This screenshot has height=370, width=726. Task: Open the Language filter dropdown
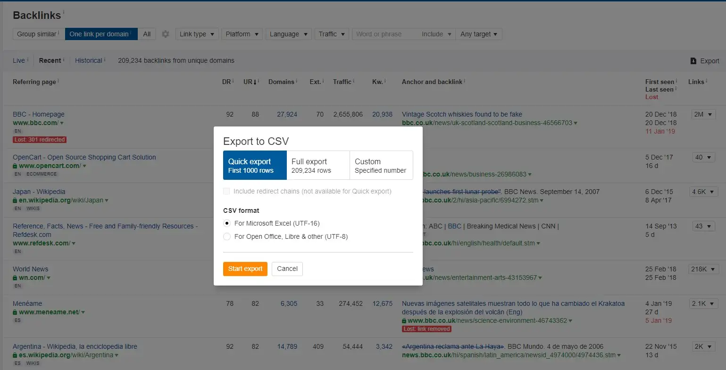point(289,34)
